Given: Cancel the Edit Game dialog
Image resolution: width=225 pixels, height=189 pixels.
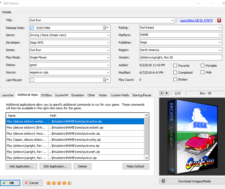Looking at the screenshot, I should 32,183.
